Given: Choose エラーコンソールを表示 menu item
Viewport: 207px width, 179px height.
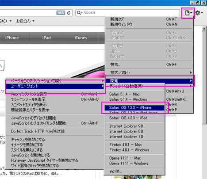Looking at the screenshot, I should tap(55, 99).
